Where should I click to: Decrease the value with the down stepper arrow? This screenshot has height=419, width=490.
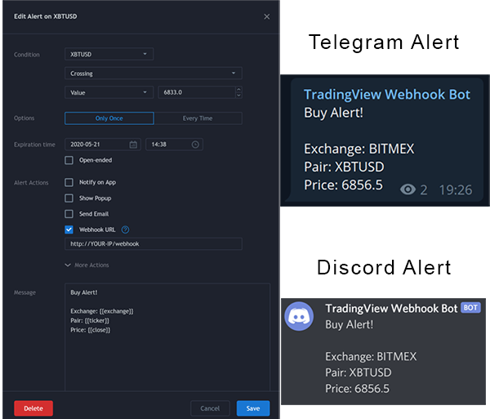[x=238, y=96]
